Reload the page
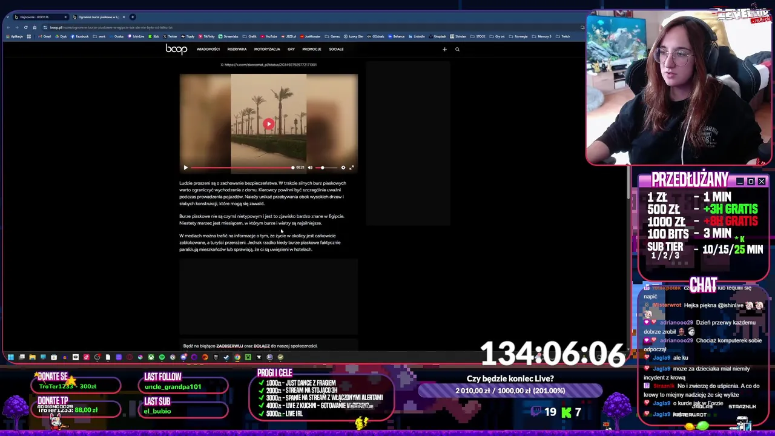This screenshot has height=436, width=775. (25, 27)
